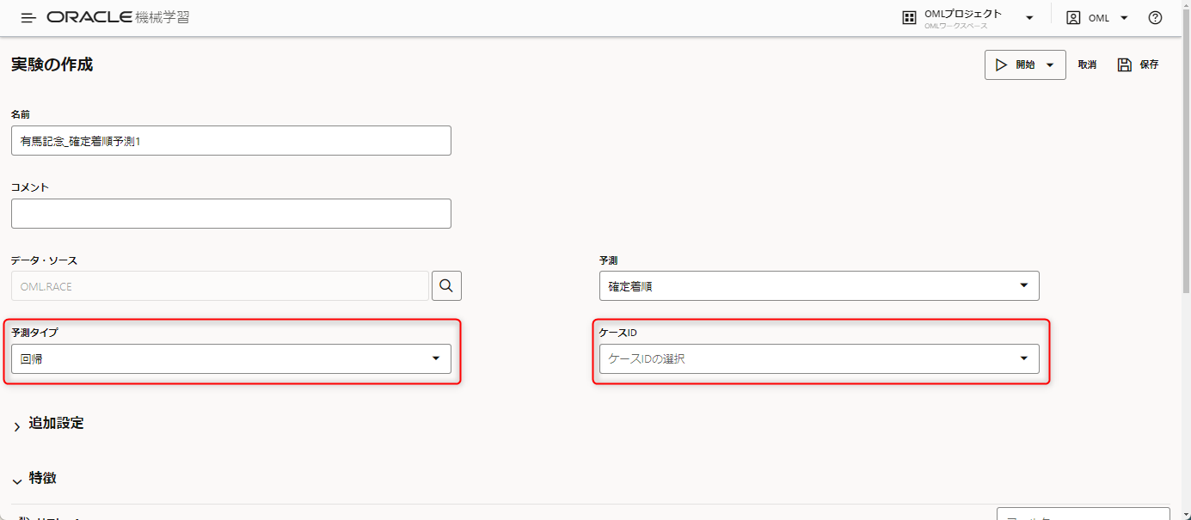Open the 開始 button dropdown arrow
Viewport: 1191px width, 520px height.
pyautogui.click(x=1050, y=64)
